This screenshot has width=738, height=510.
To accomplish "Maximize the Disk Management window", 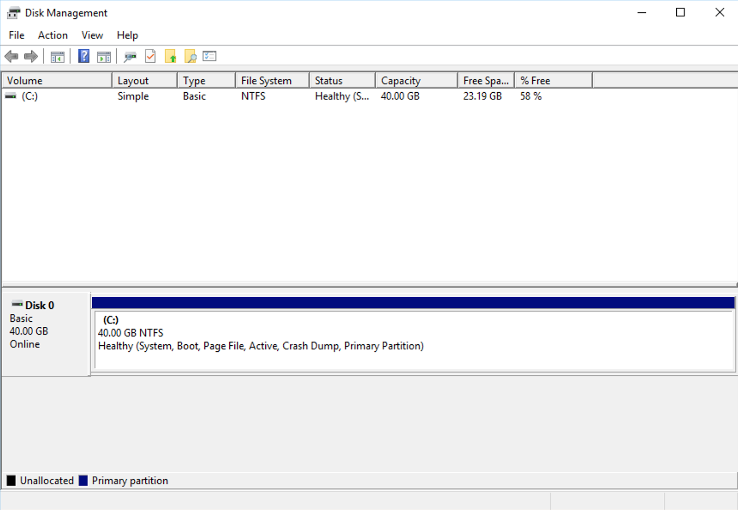I will (680, 12).
